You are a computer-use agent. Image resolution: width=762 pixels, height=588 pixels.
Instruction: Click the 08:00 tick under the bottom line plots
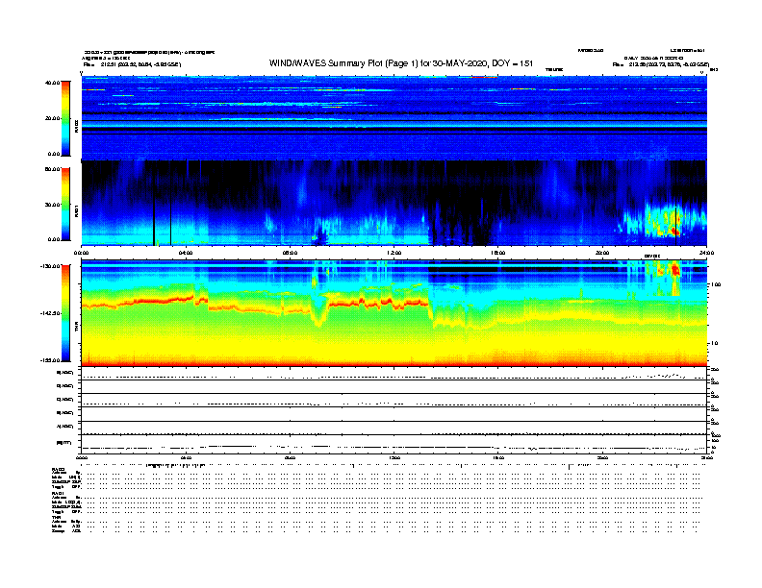[290, 457]
